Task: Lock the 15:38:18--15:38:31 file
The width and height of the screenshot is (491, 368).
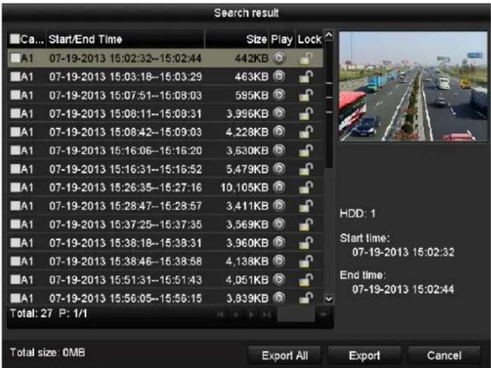Action: click(306, 243)
